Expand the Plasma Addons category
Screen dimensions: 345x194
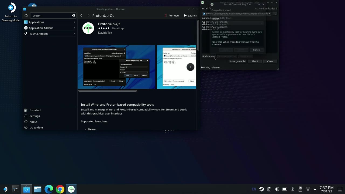(x=50, y=34)
